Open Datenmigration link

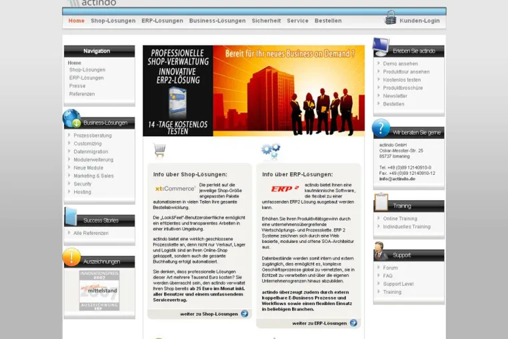click(x=91, y=152)
